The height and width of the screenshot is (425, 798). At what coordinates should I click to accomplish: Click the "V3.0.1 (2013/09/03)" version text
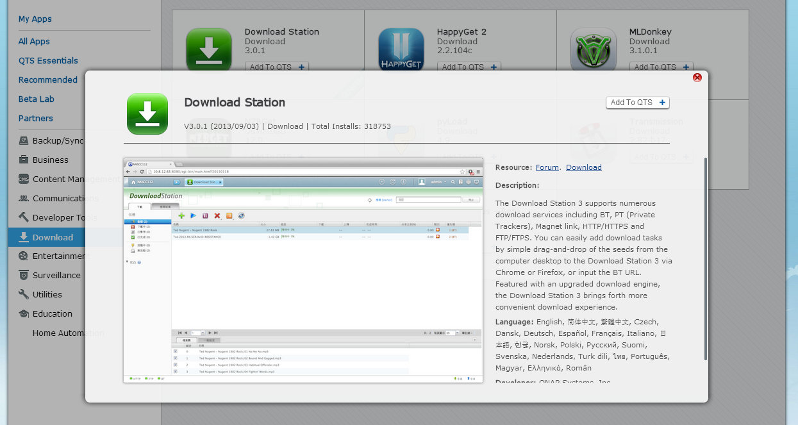pos(221,126)
